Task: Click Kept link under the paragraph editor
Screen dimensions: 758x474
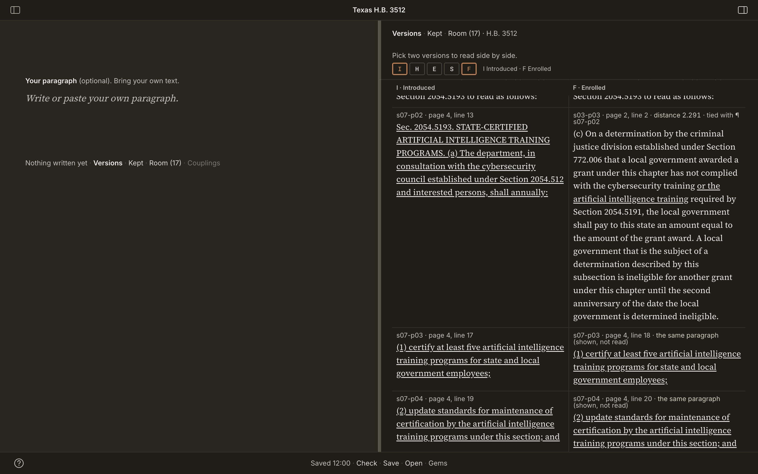Action: 136,163
